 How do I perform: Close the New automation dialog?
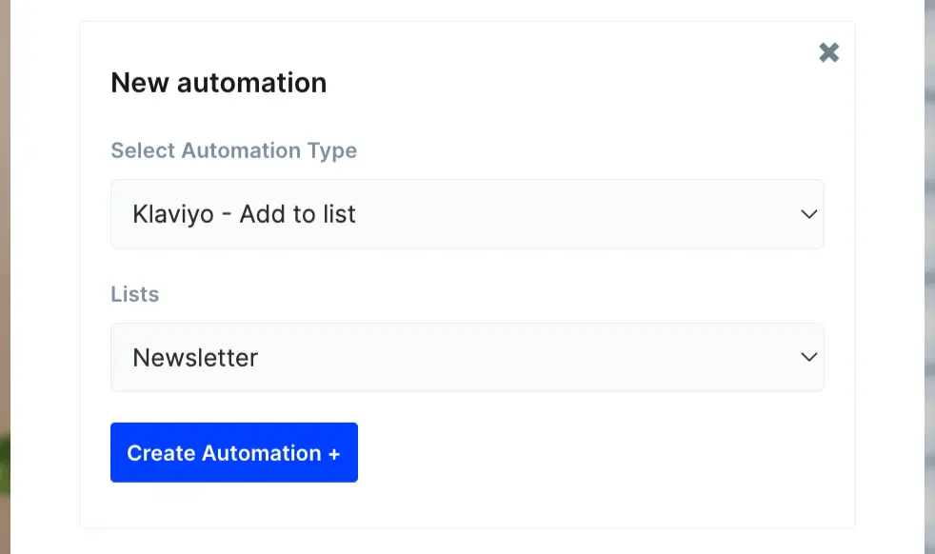tap(828, 52)
